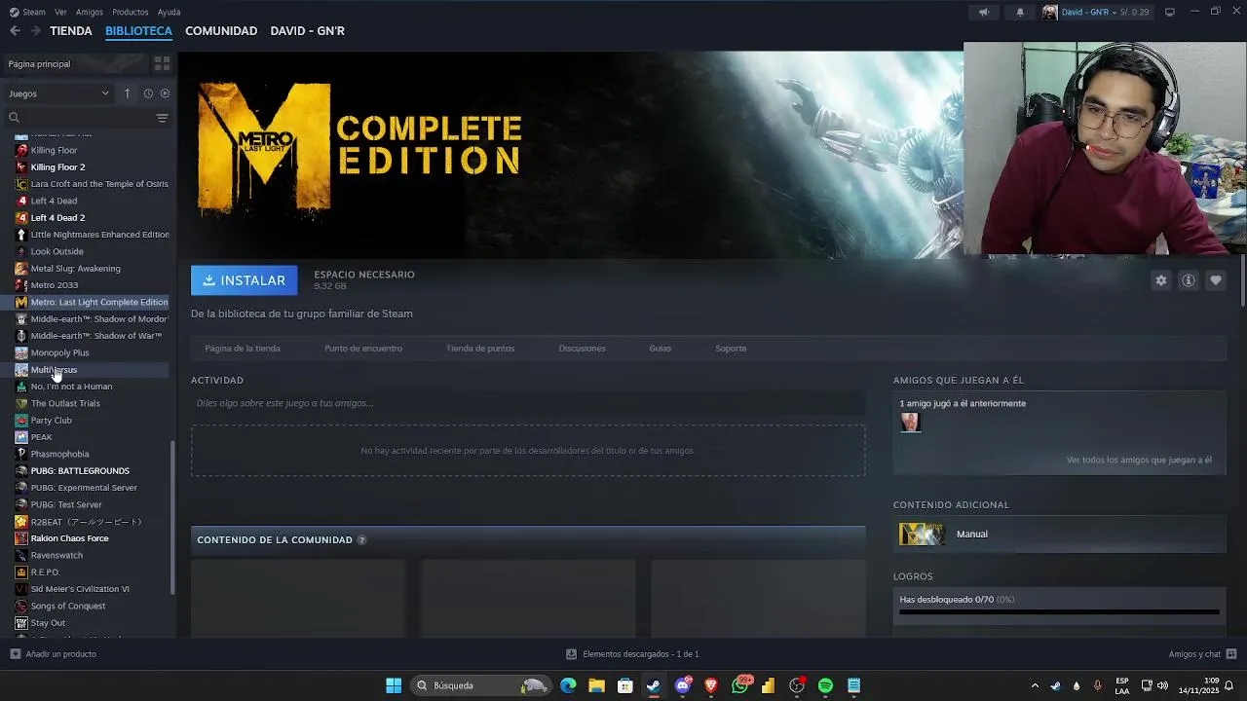Open game settings gear for Metro
Screen dimensions: 1247x701
1160,280
